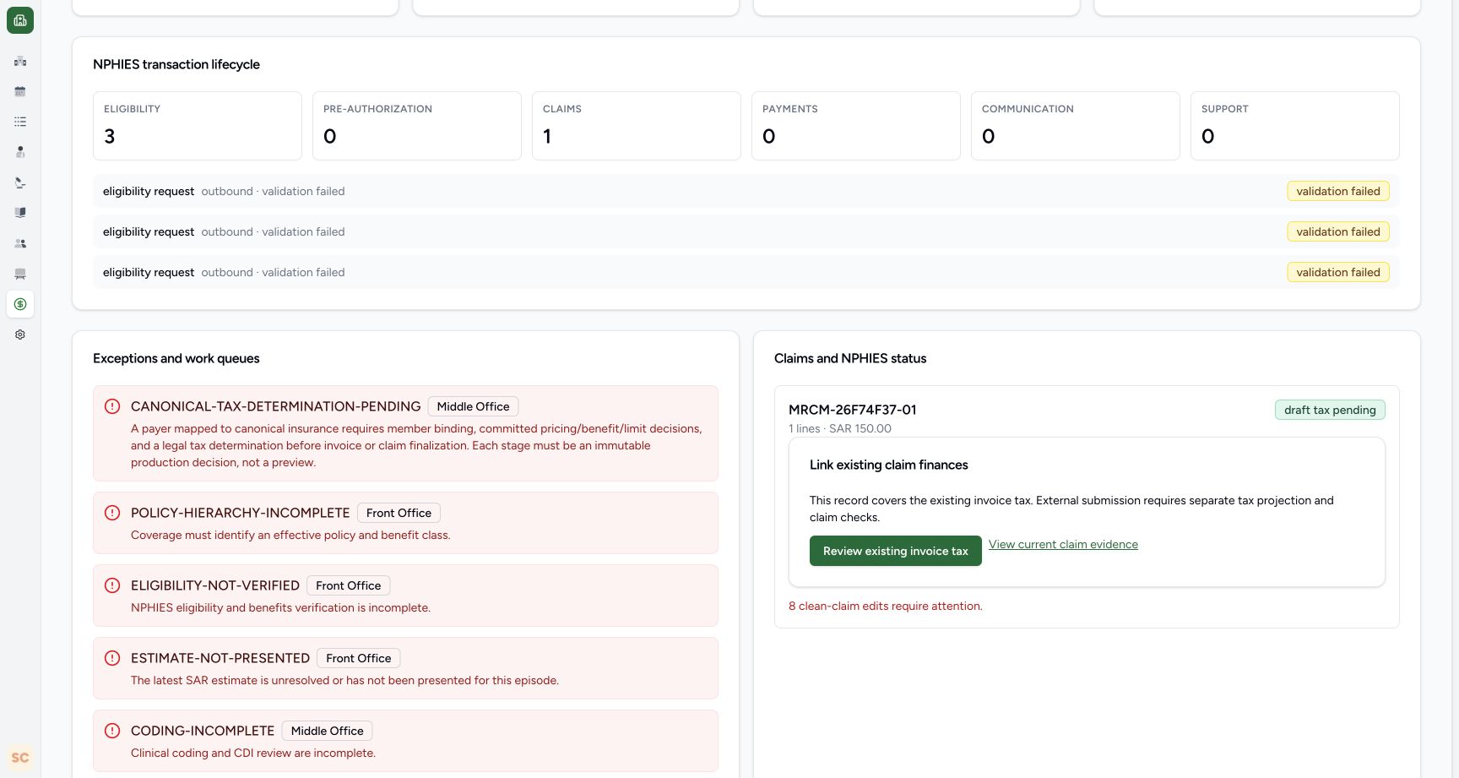Click 'Exceptions and work queues' heading
This screenshot has height=778, width=1459.
coord(176,358)
